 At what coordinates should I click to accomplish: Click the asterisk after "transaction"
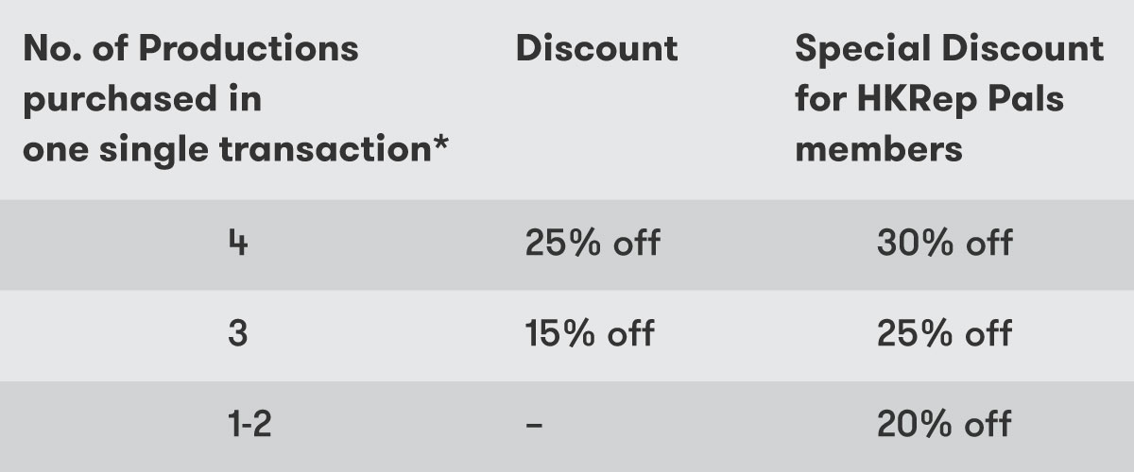[x=439, y=143]
